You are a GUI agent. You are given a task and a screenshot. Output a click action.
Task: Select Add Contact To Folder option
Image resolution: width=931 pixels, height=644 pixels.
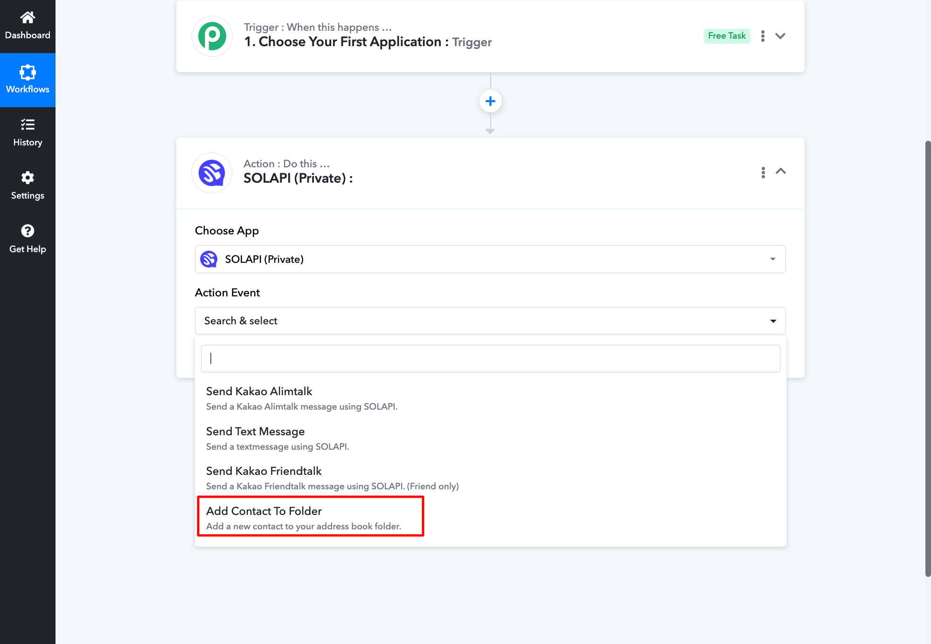[490, 518]
